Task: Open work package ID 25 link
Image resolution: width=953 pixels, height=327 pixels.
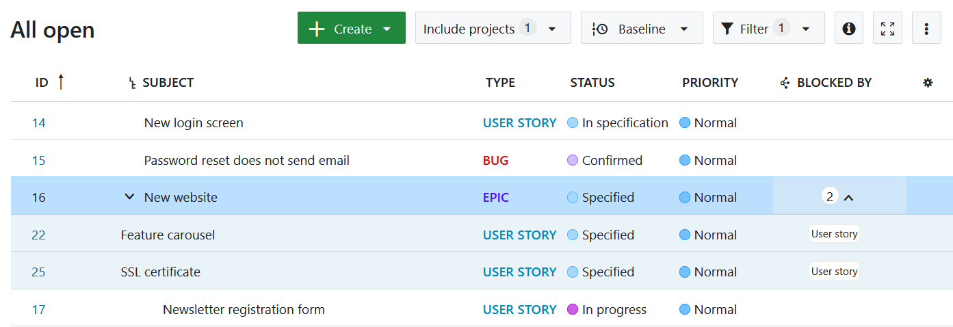Action: coord(38,272)
